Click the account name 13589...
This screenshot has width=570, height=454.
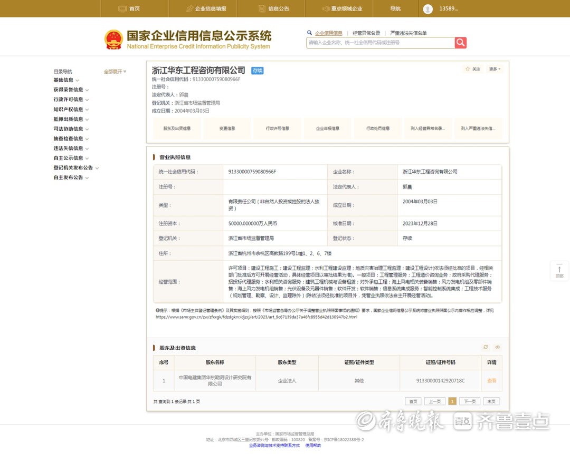pos(449,9)
